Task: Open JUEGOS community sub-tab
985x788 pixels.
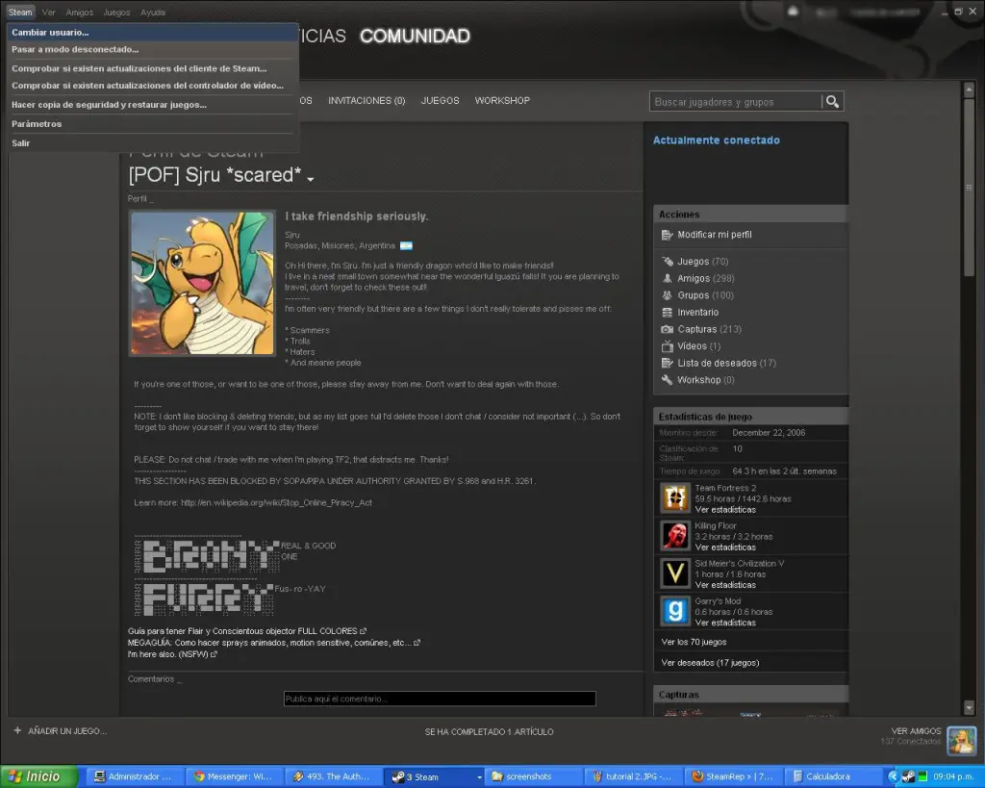Action: click(x=440, y=100)
